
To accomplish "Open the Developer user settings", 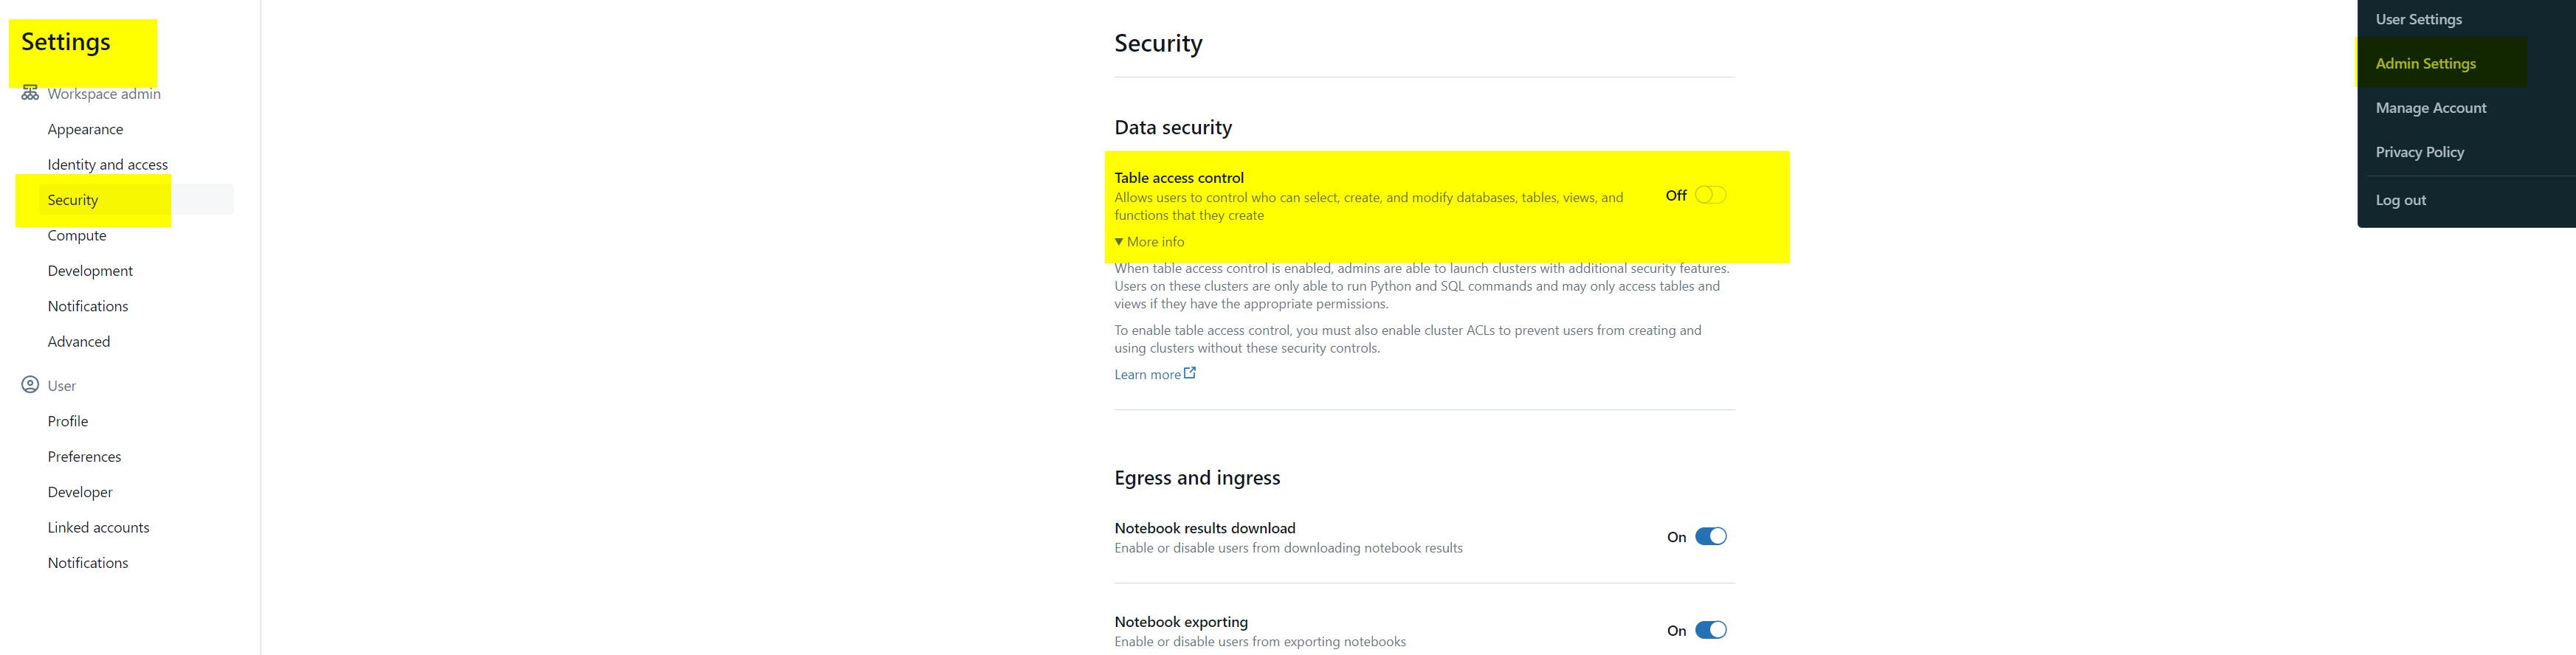I will [x=80, y=492].
